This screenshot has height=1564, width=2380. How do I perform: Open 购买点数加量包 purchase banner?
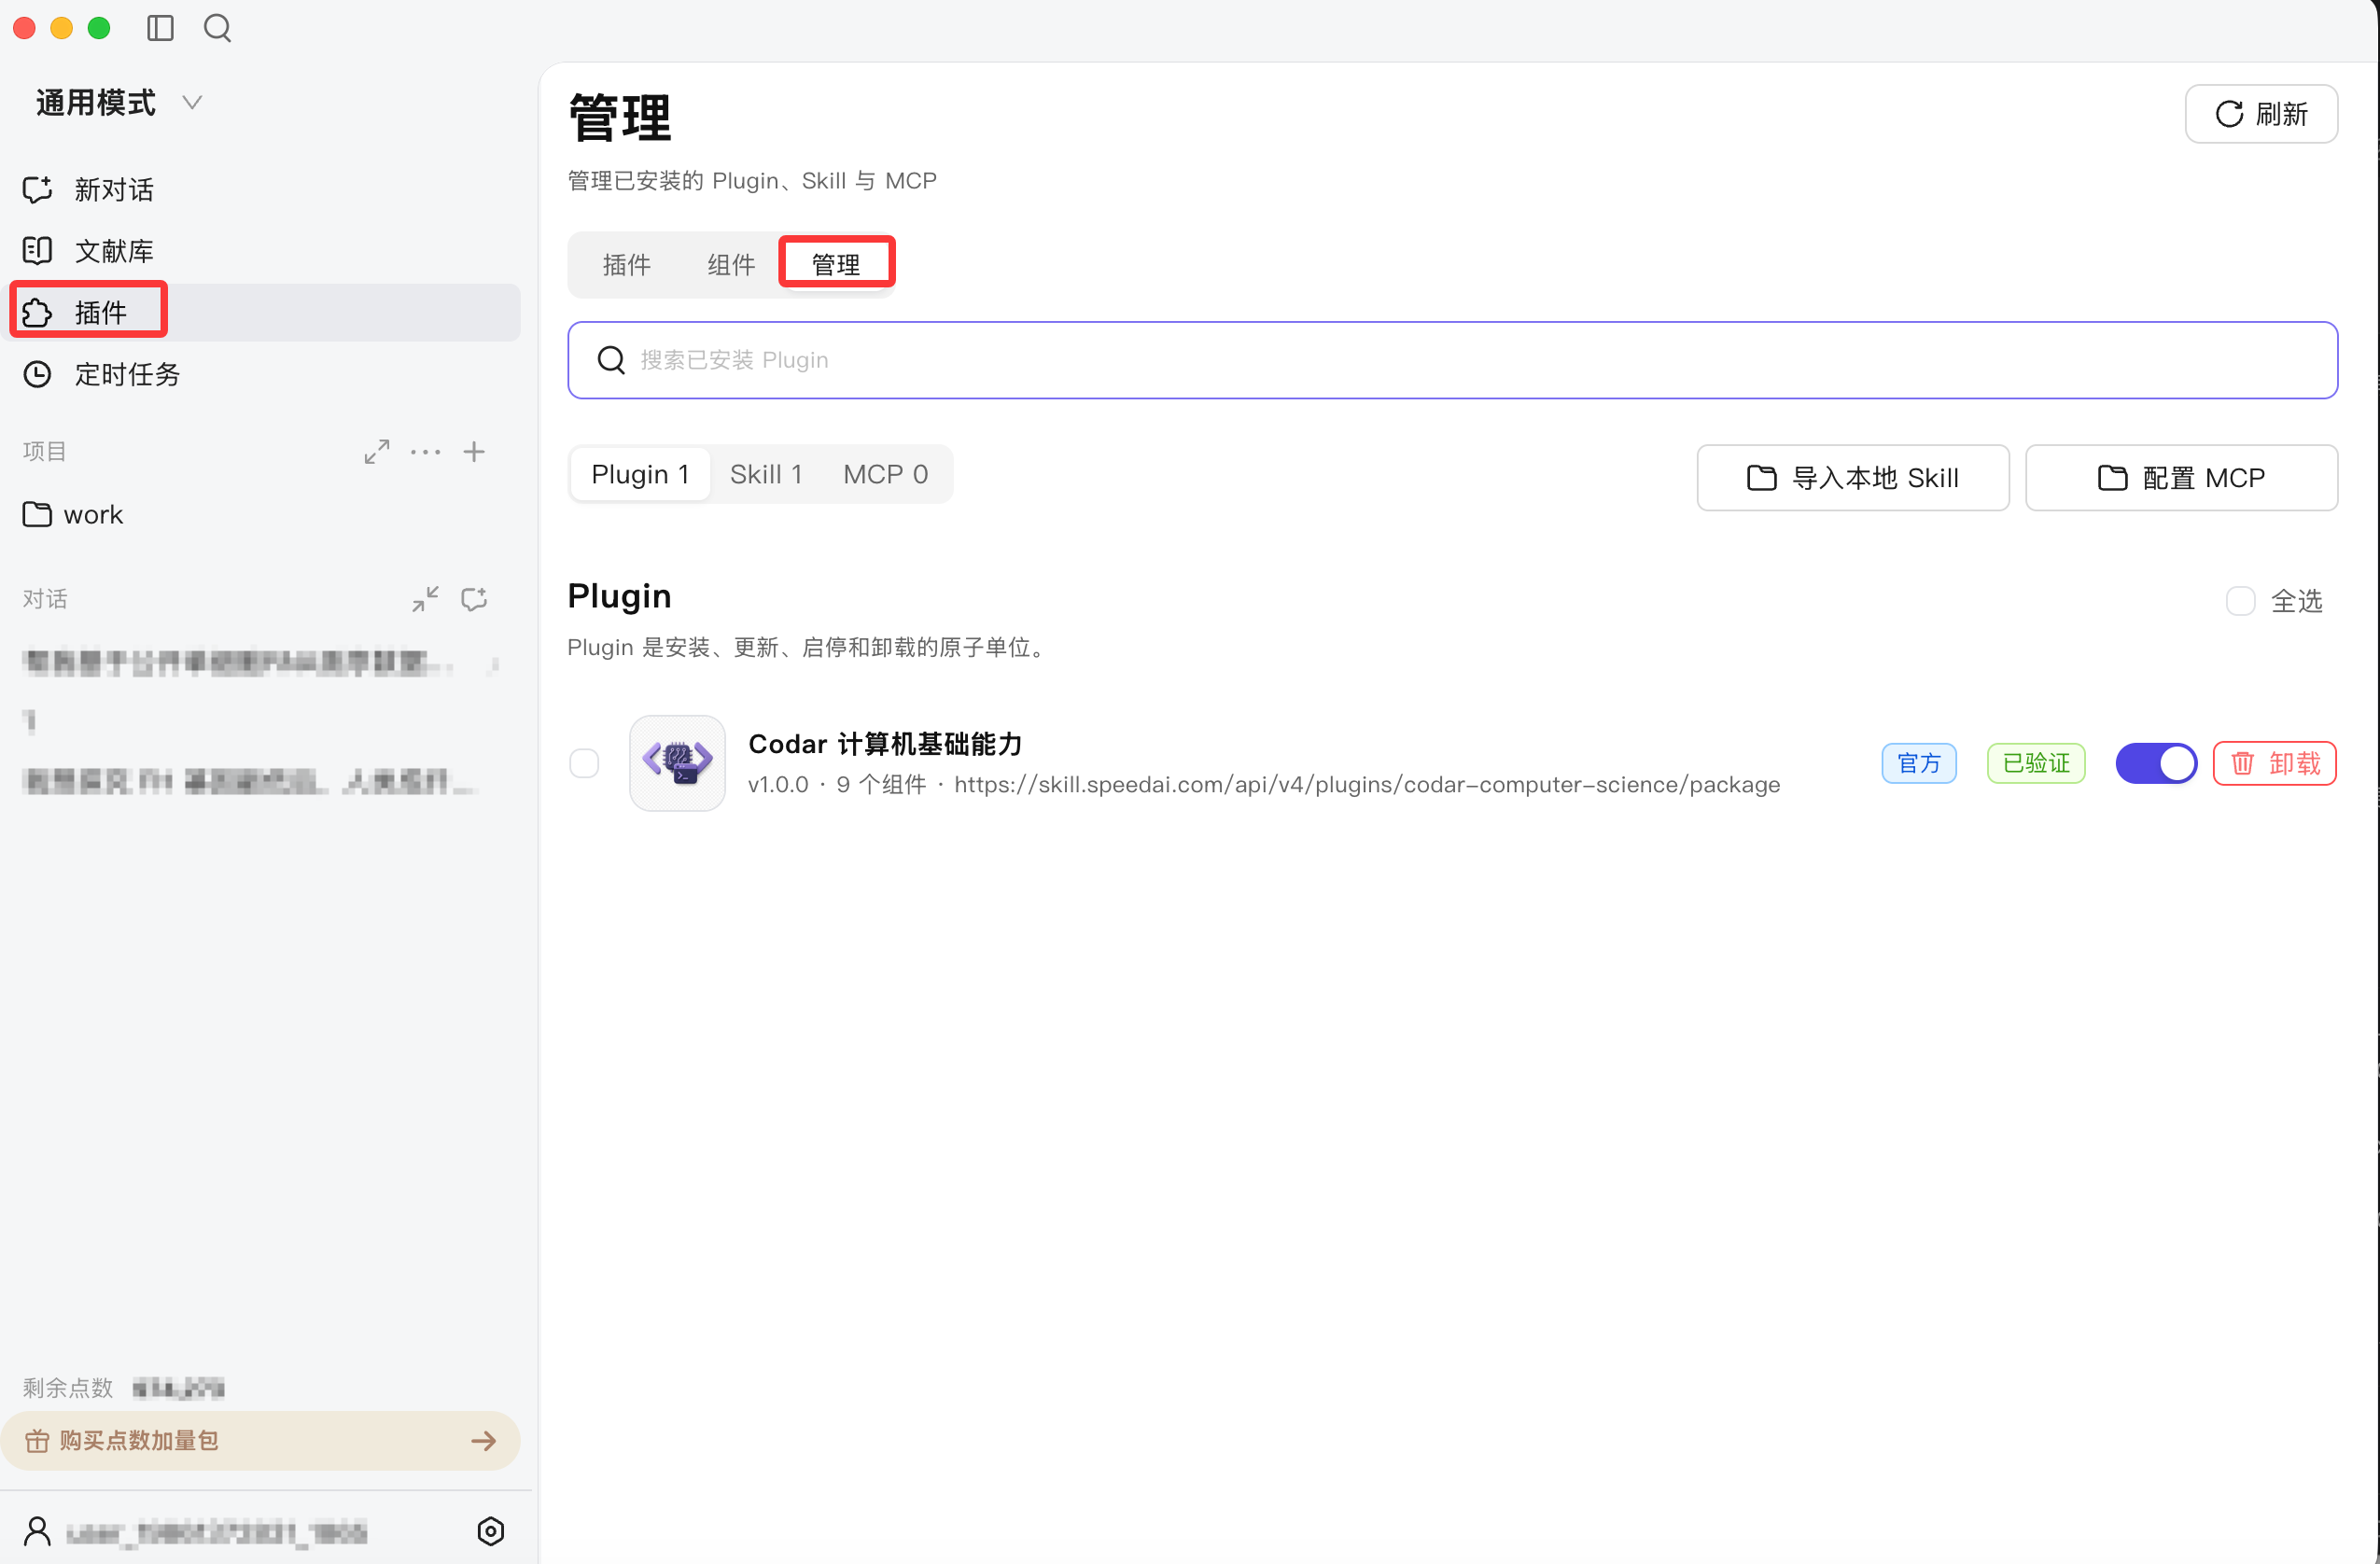[x=260, y=1440]
